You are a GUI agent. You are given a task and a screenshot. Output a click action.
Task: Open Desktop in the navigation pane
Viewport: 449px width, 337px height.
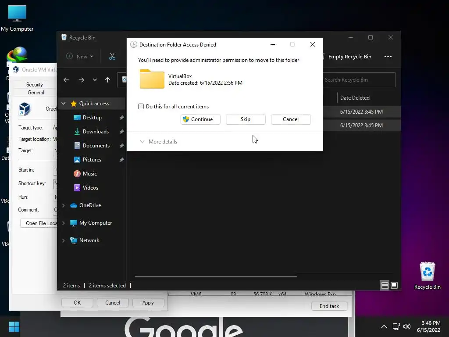92,118
